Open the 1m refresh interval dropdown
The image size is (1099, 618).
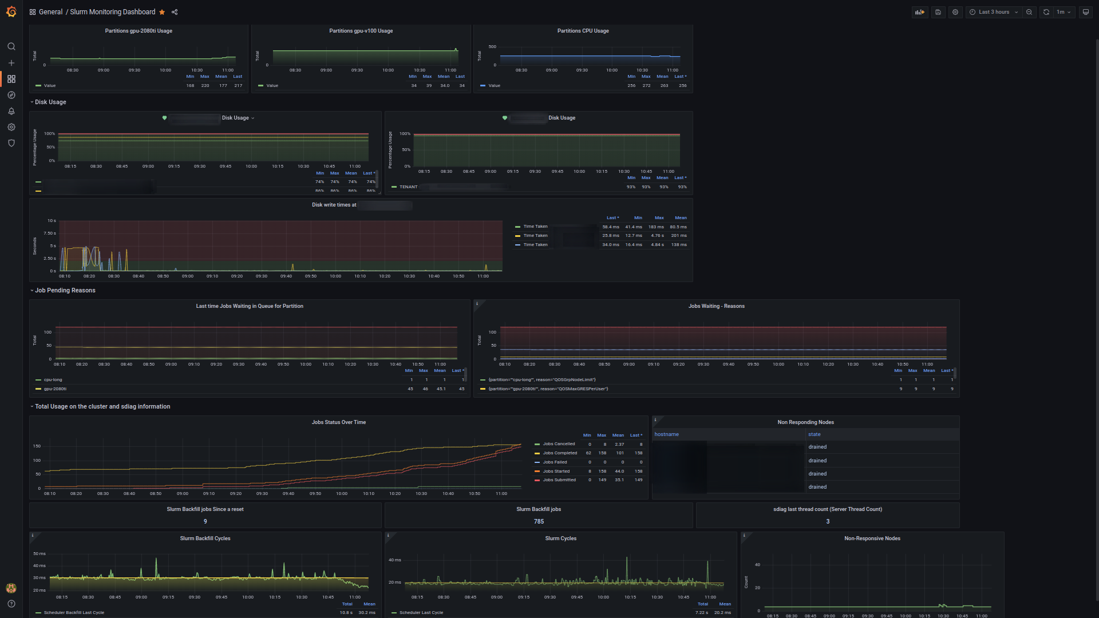1064,12
